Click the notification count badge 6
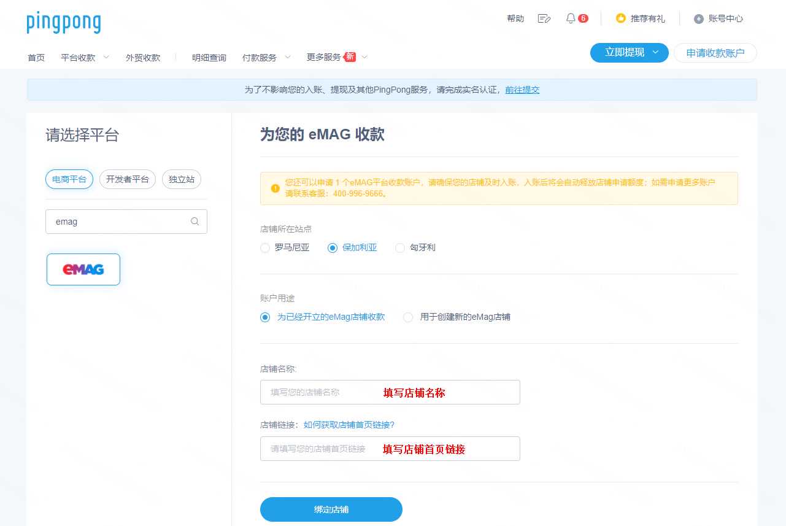 coord(583,18)
